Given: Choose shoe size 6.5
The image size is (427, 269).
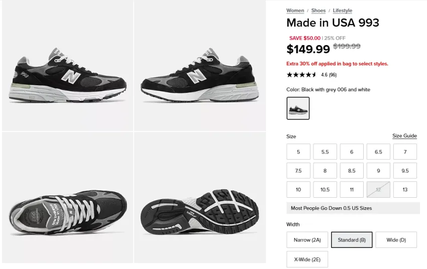Looking at the screenshot, I should pyautogui.click(x=378, y=152).
